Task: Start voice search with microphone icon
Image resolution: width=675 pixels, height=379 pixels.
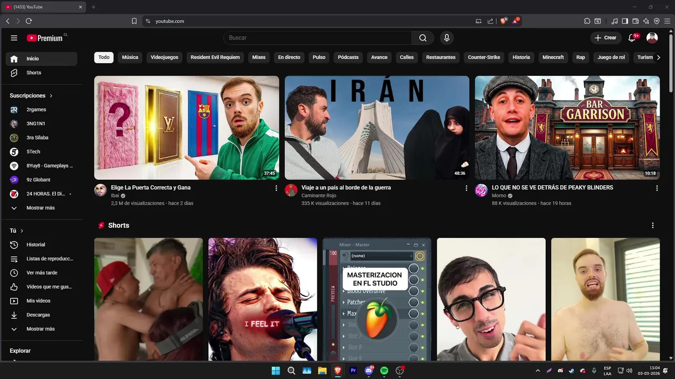Action: pos(447,38)
